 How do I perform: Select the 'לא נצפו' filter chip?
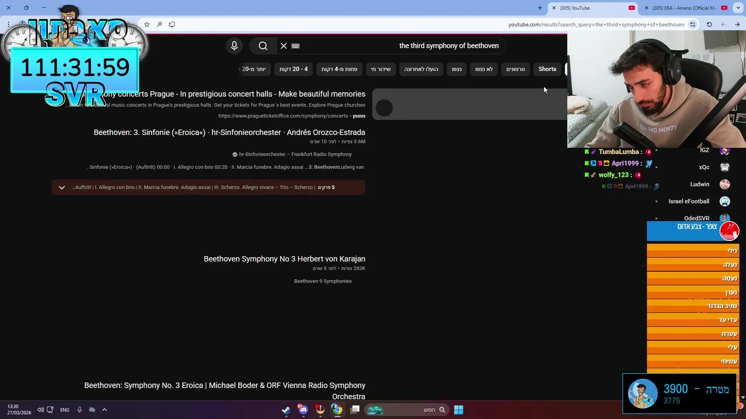coord(484,69)
